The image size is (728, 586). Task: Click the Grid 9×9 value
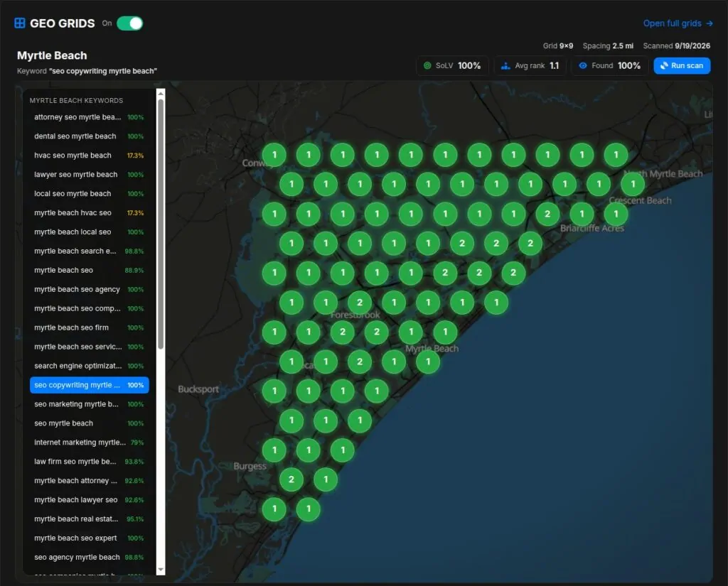(566, 46)
